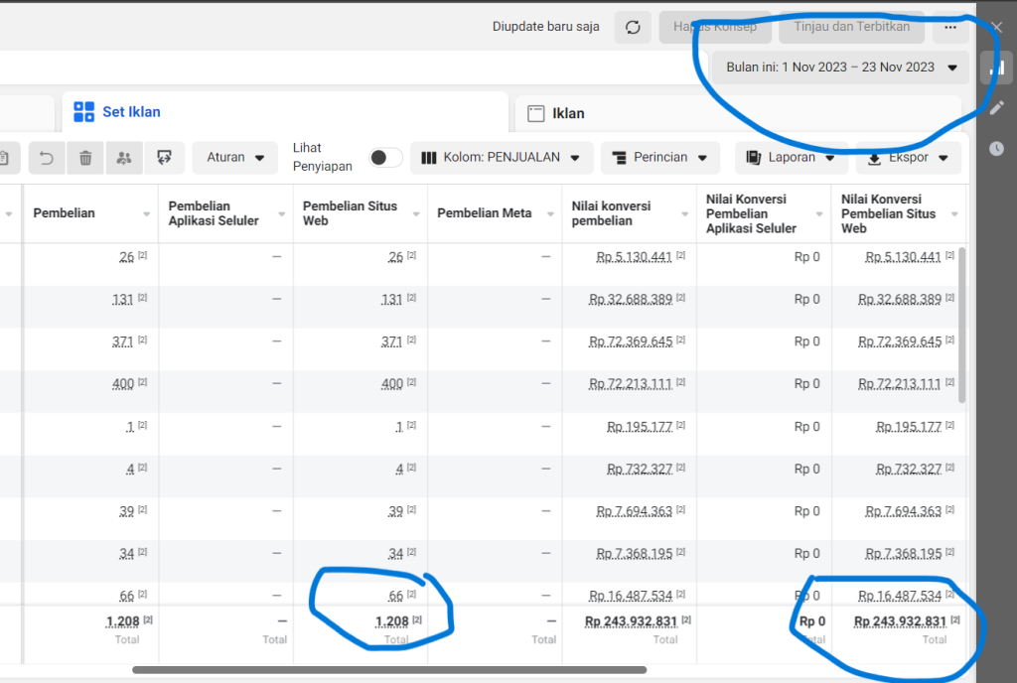Open the three-dots more options menu
1017x683 pixels.
pos(950,27)
